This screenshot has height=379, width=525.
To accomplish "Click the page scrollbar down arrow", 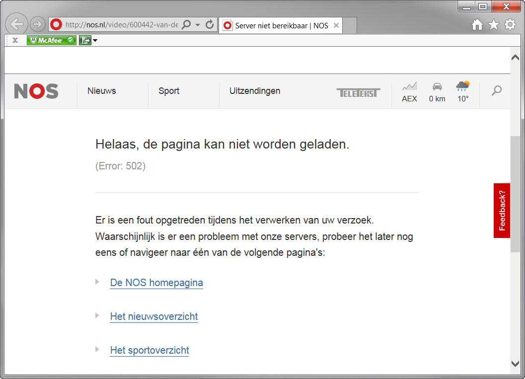I will [515, 364].
